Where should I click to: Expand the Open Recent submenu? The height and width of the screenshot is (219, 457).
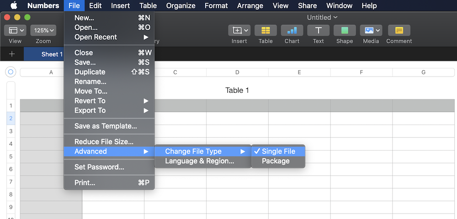(x=109, y=37)
